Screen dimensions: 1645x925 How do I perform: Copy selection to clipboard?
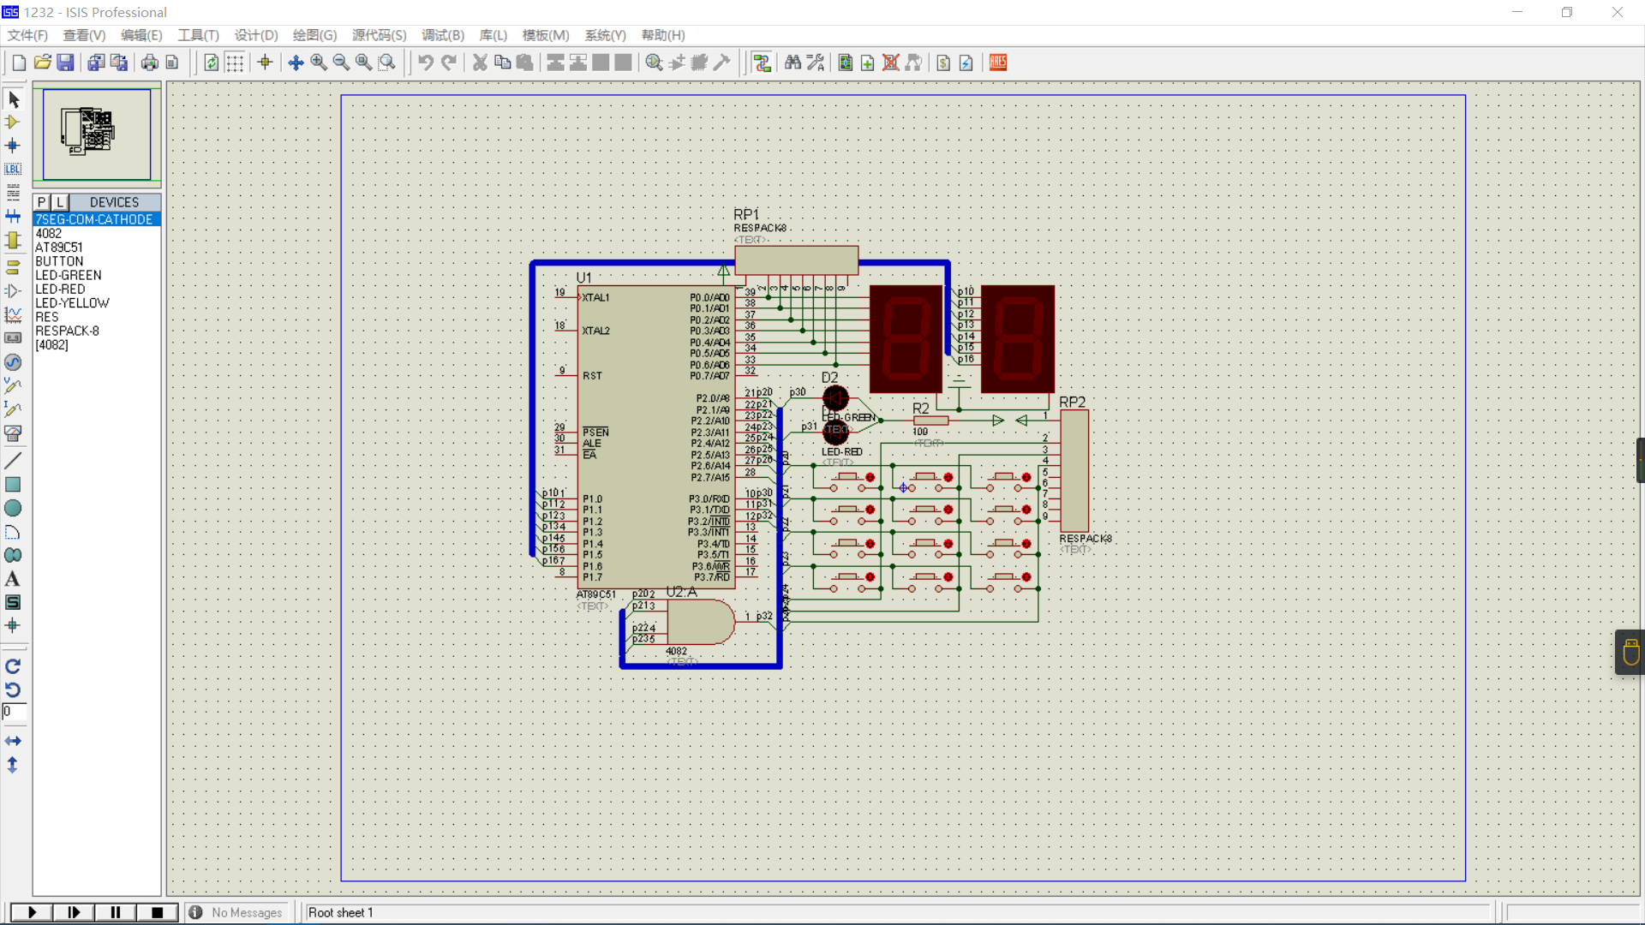(x=503, y=63)
